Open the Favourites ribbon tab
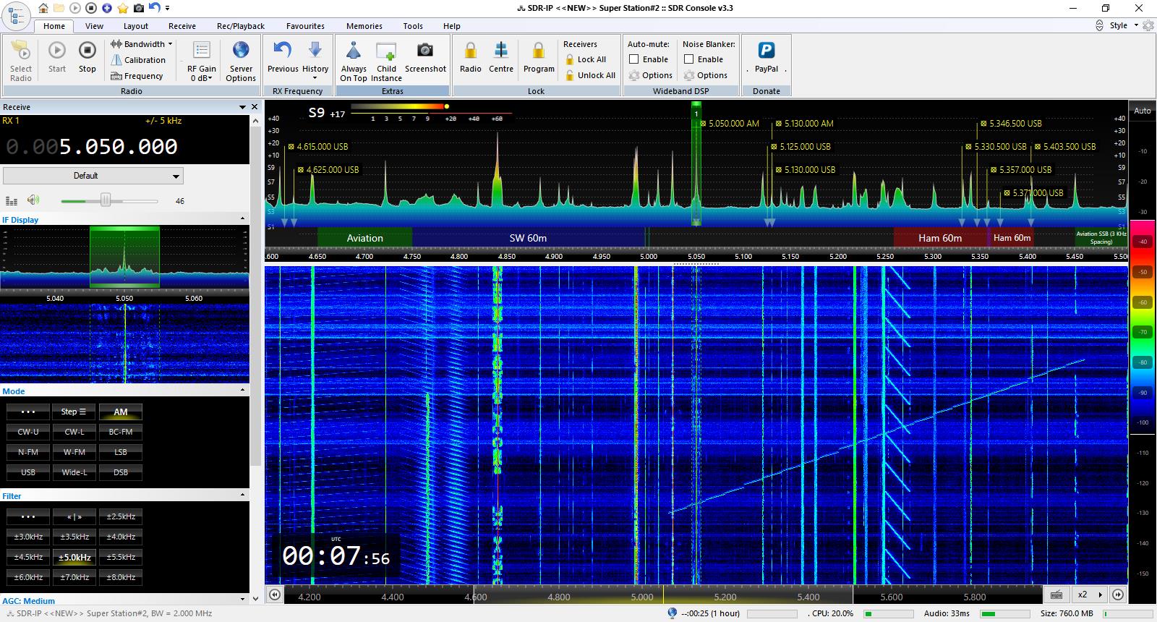This screenshot has width=1157, height=622. click(305, 26)
